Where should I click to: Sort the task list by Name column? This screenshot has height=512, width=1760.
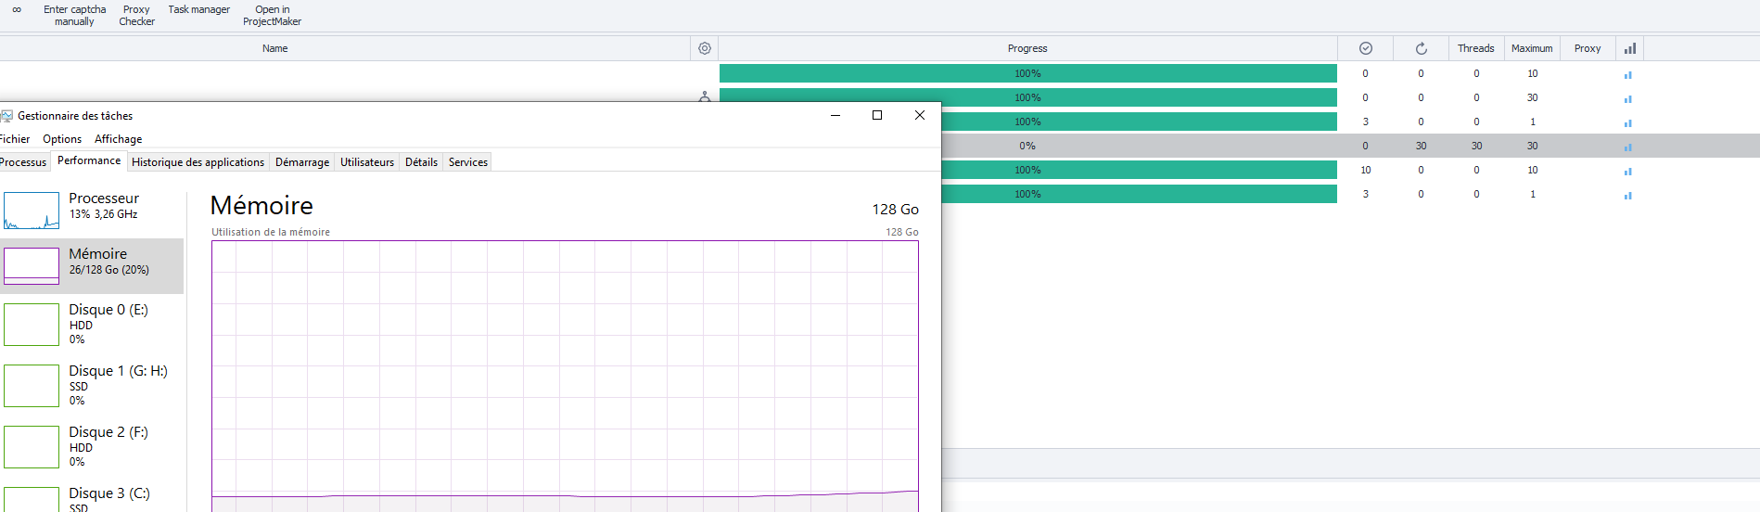(x=274, y=48)
